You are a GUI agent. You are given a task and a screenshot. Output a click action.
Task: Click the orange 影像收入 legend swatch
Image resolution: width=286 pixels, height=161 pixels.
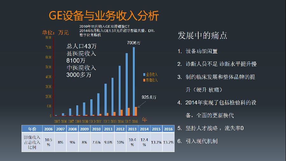pyautogui.click(x=144, y=80)
